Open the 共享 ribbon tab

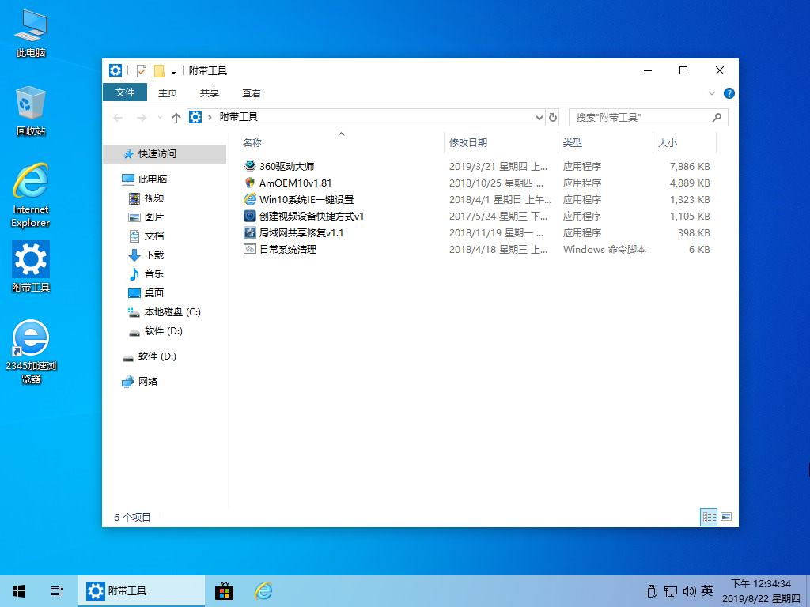click(209, 93)
